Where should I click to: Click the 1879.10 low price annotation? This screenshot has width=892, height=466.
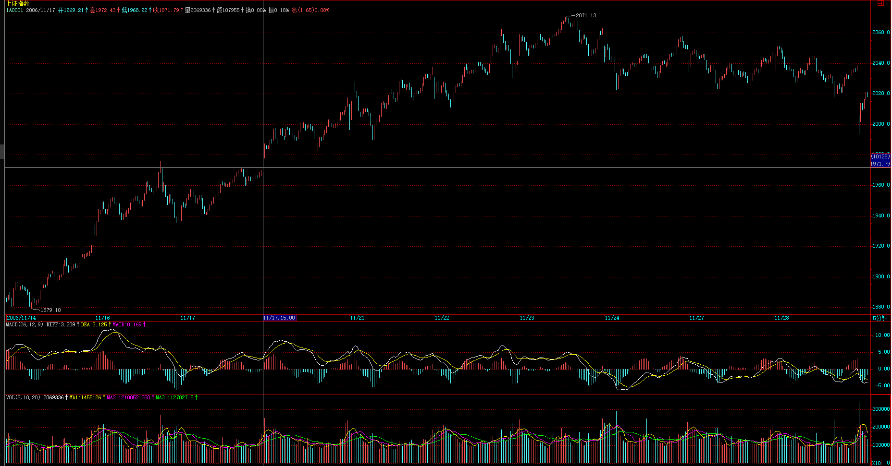tap(50, 310)
